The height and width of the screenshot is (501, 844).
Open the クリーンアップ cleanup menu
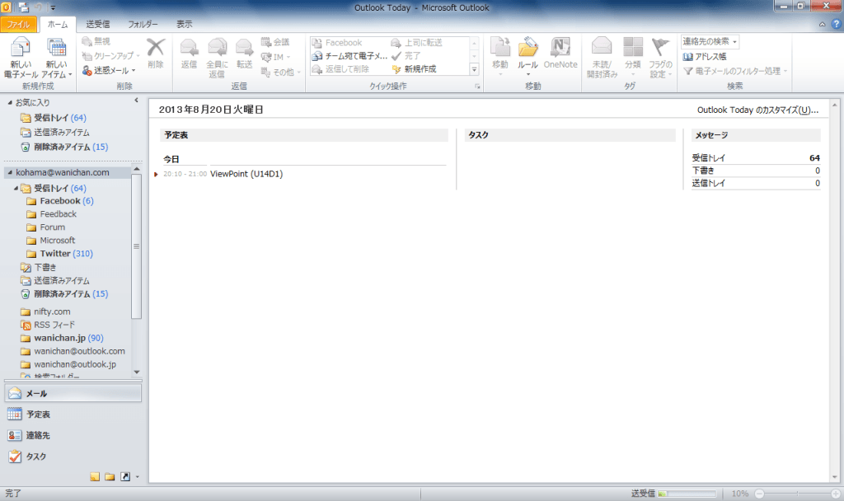(x=111, y=56)
